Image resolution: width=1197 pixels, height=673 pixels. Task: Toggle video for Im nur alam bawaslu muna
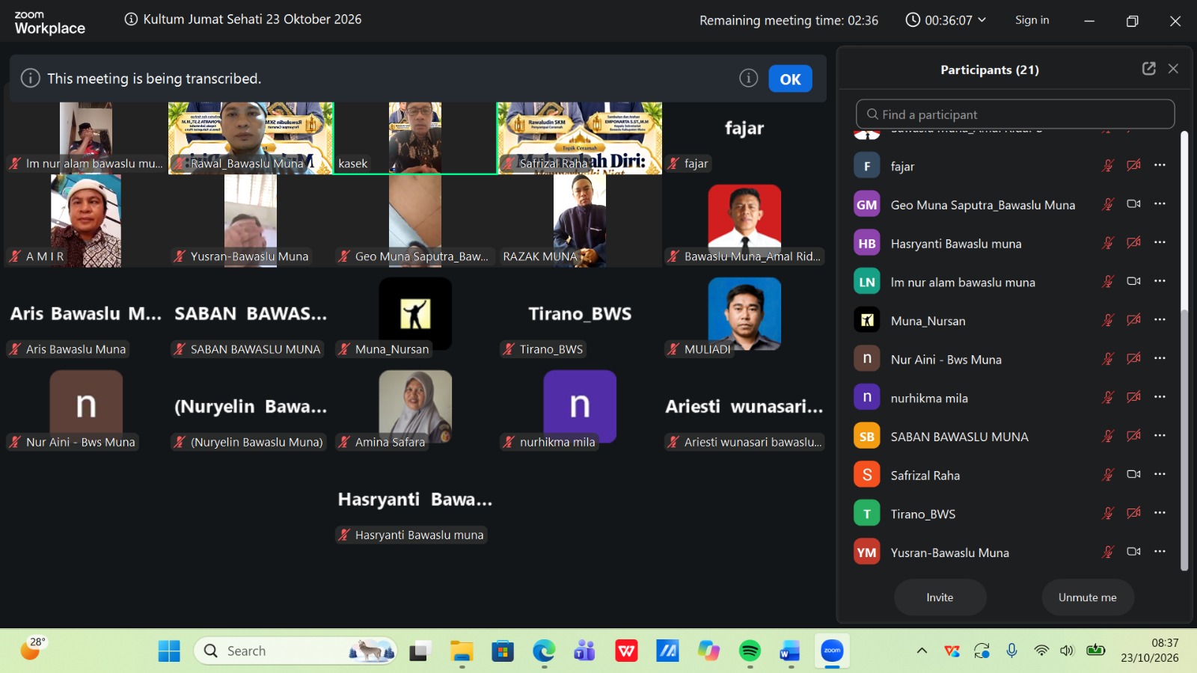[1133, 281]
